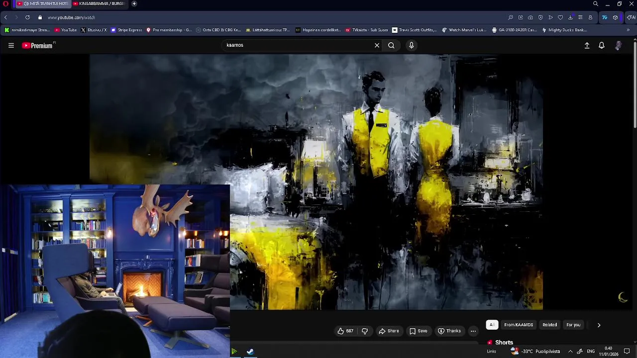Switch to the KINGABBAMMA / BURGE browser tab
The height and width of the screenshot is (358, 637).
100,3
